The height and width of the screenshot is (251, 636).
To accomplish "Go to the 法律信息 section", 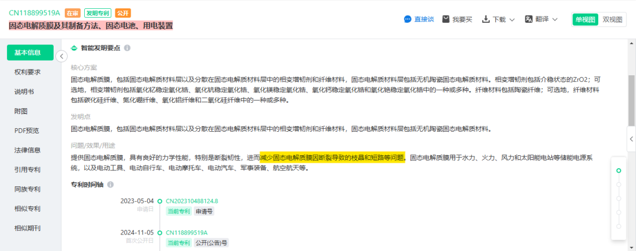I will (28, 150).
